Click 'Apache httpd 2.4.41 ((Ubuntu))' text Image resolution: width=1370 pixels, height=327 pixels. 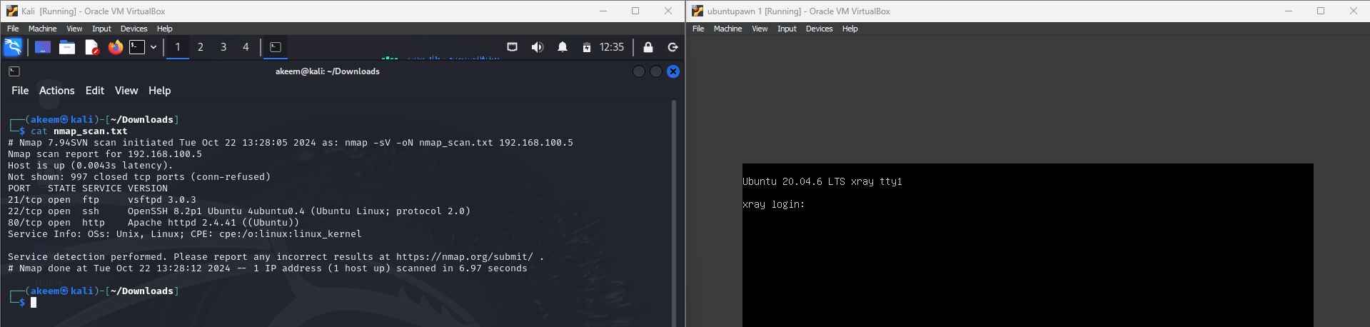pyautogui.click(x=213, y=223)
